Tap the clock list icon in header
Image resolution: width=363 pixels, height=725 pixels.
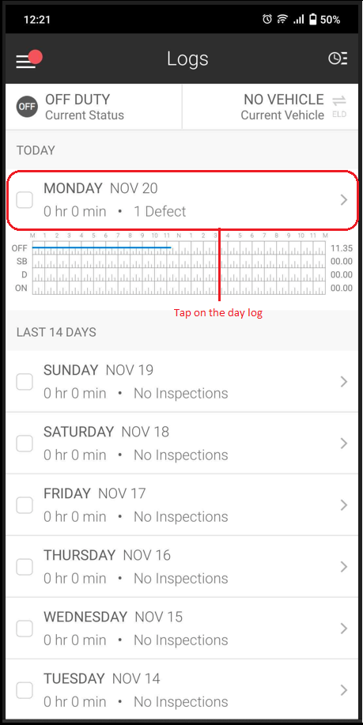click(338, 59)
